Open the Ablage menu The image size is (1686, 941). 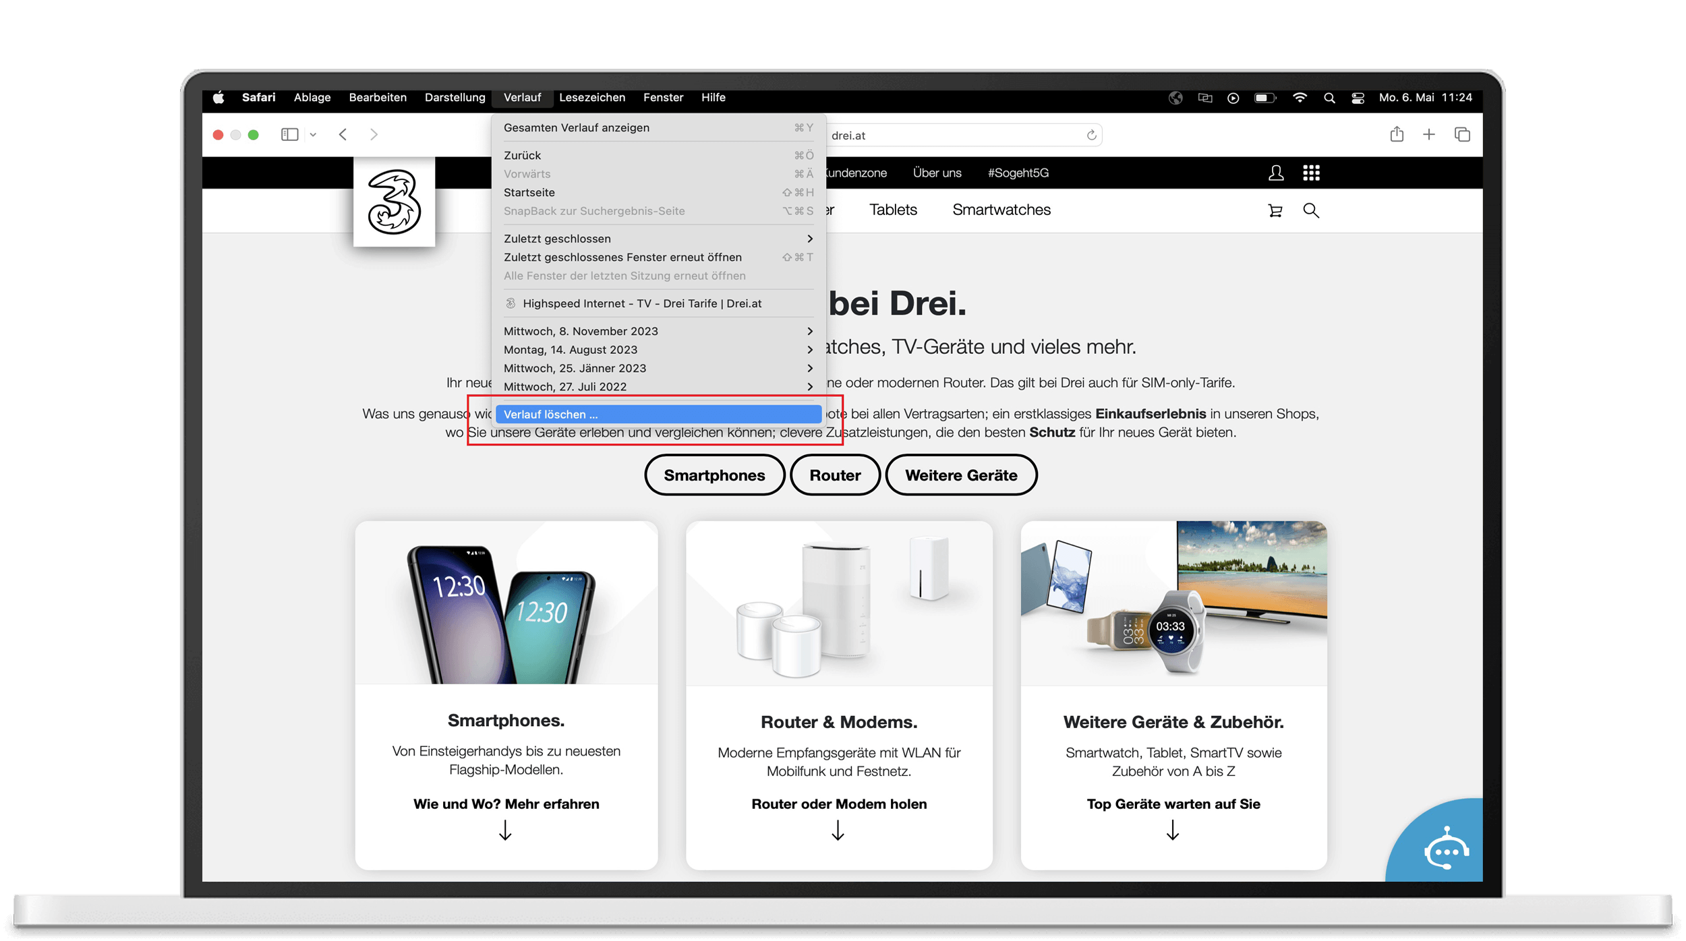click(x=312, y=98)
